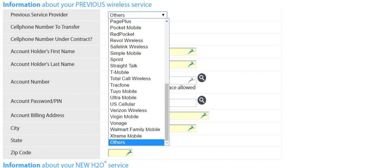Click the magnifier icon beside Account Number
Screen dimensions: 367x168
point(201,78)
